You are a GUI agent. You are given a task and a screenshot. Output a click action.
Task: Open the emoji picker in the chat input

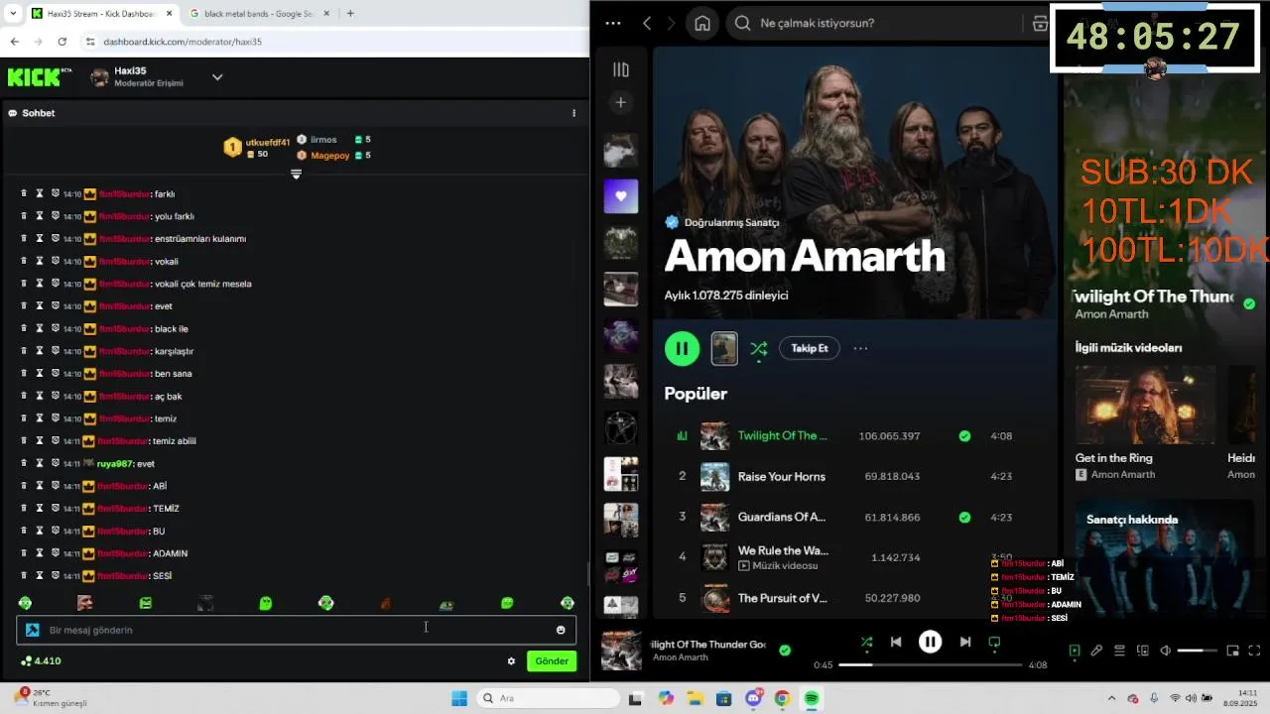561,630
